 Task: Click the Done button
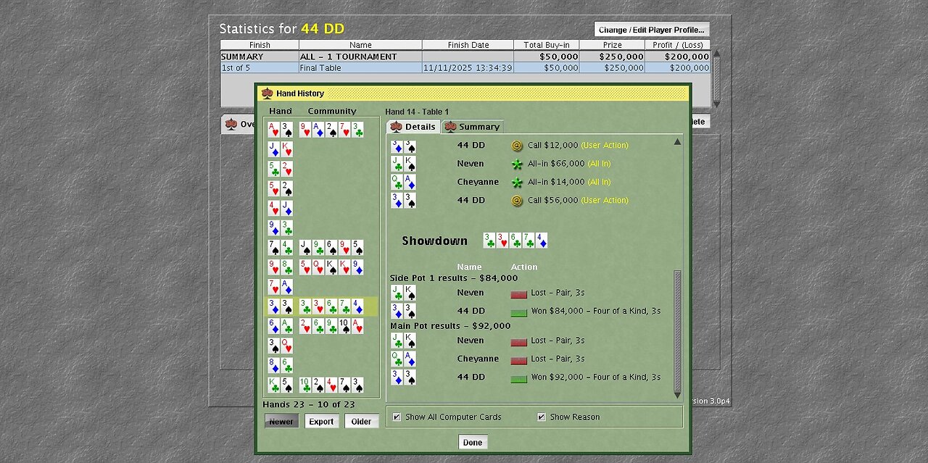tap(473, 442)
